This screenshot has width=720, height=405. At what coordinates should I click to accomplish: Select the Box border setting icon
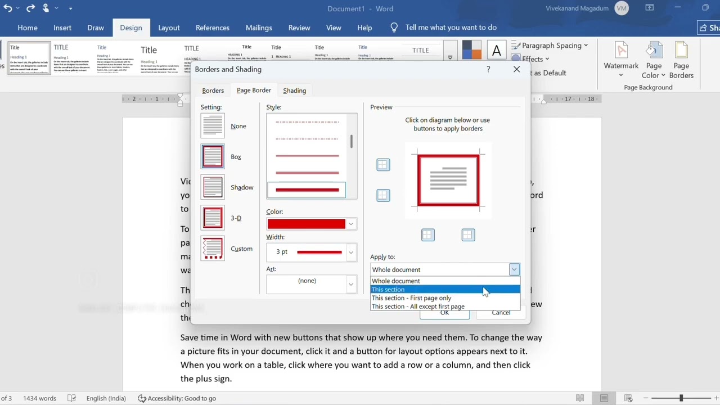213,156
